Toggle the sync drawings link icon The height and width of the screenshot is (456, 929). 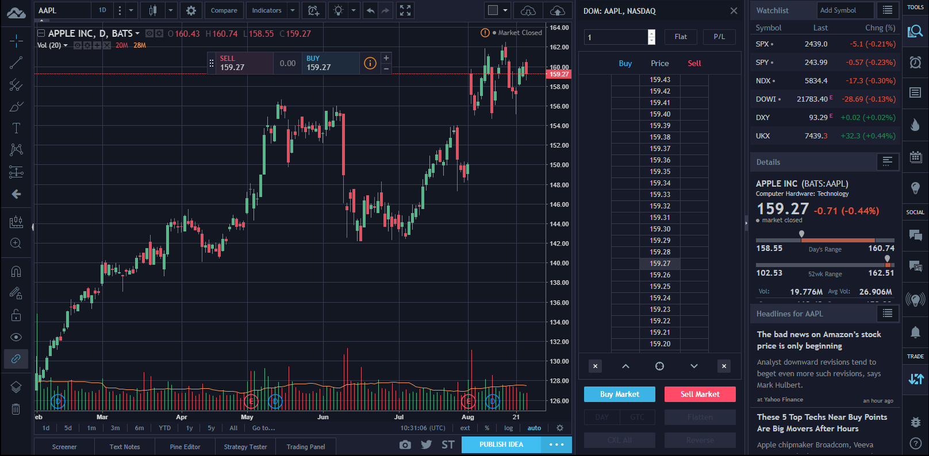pos(16,359)
